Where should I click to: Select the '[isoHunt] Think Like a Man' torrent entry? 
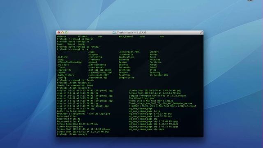pos(163,106)
